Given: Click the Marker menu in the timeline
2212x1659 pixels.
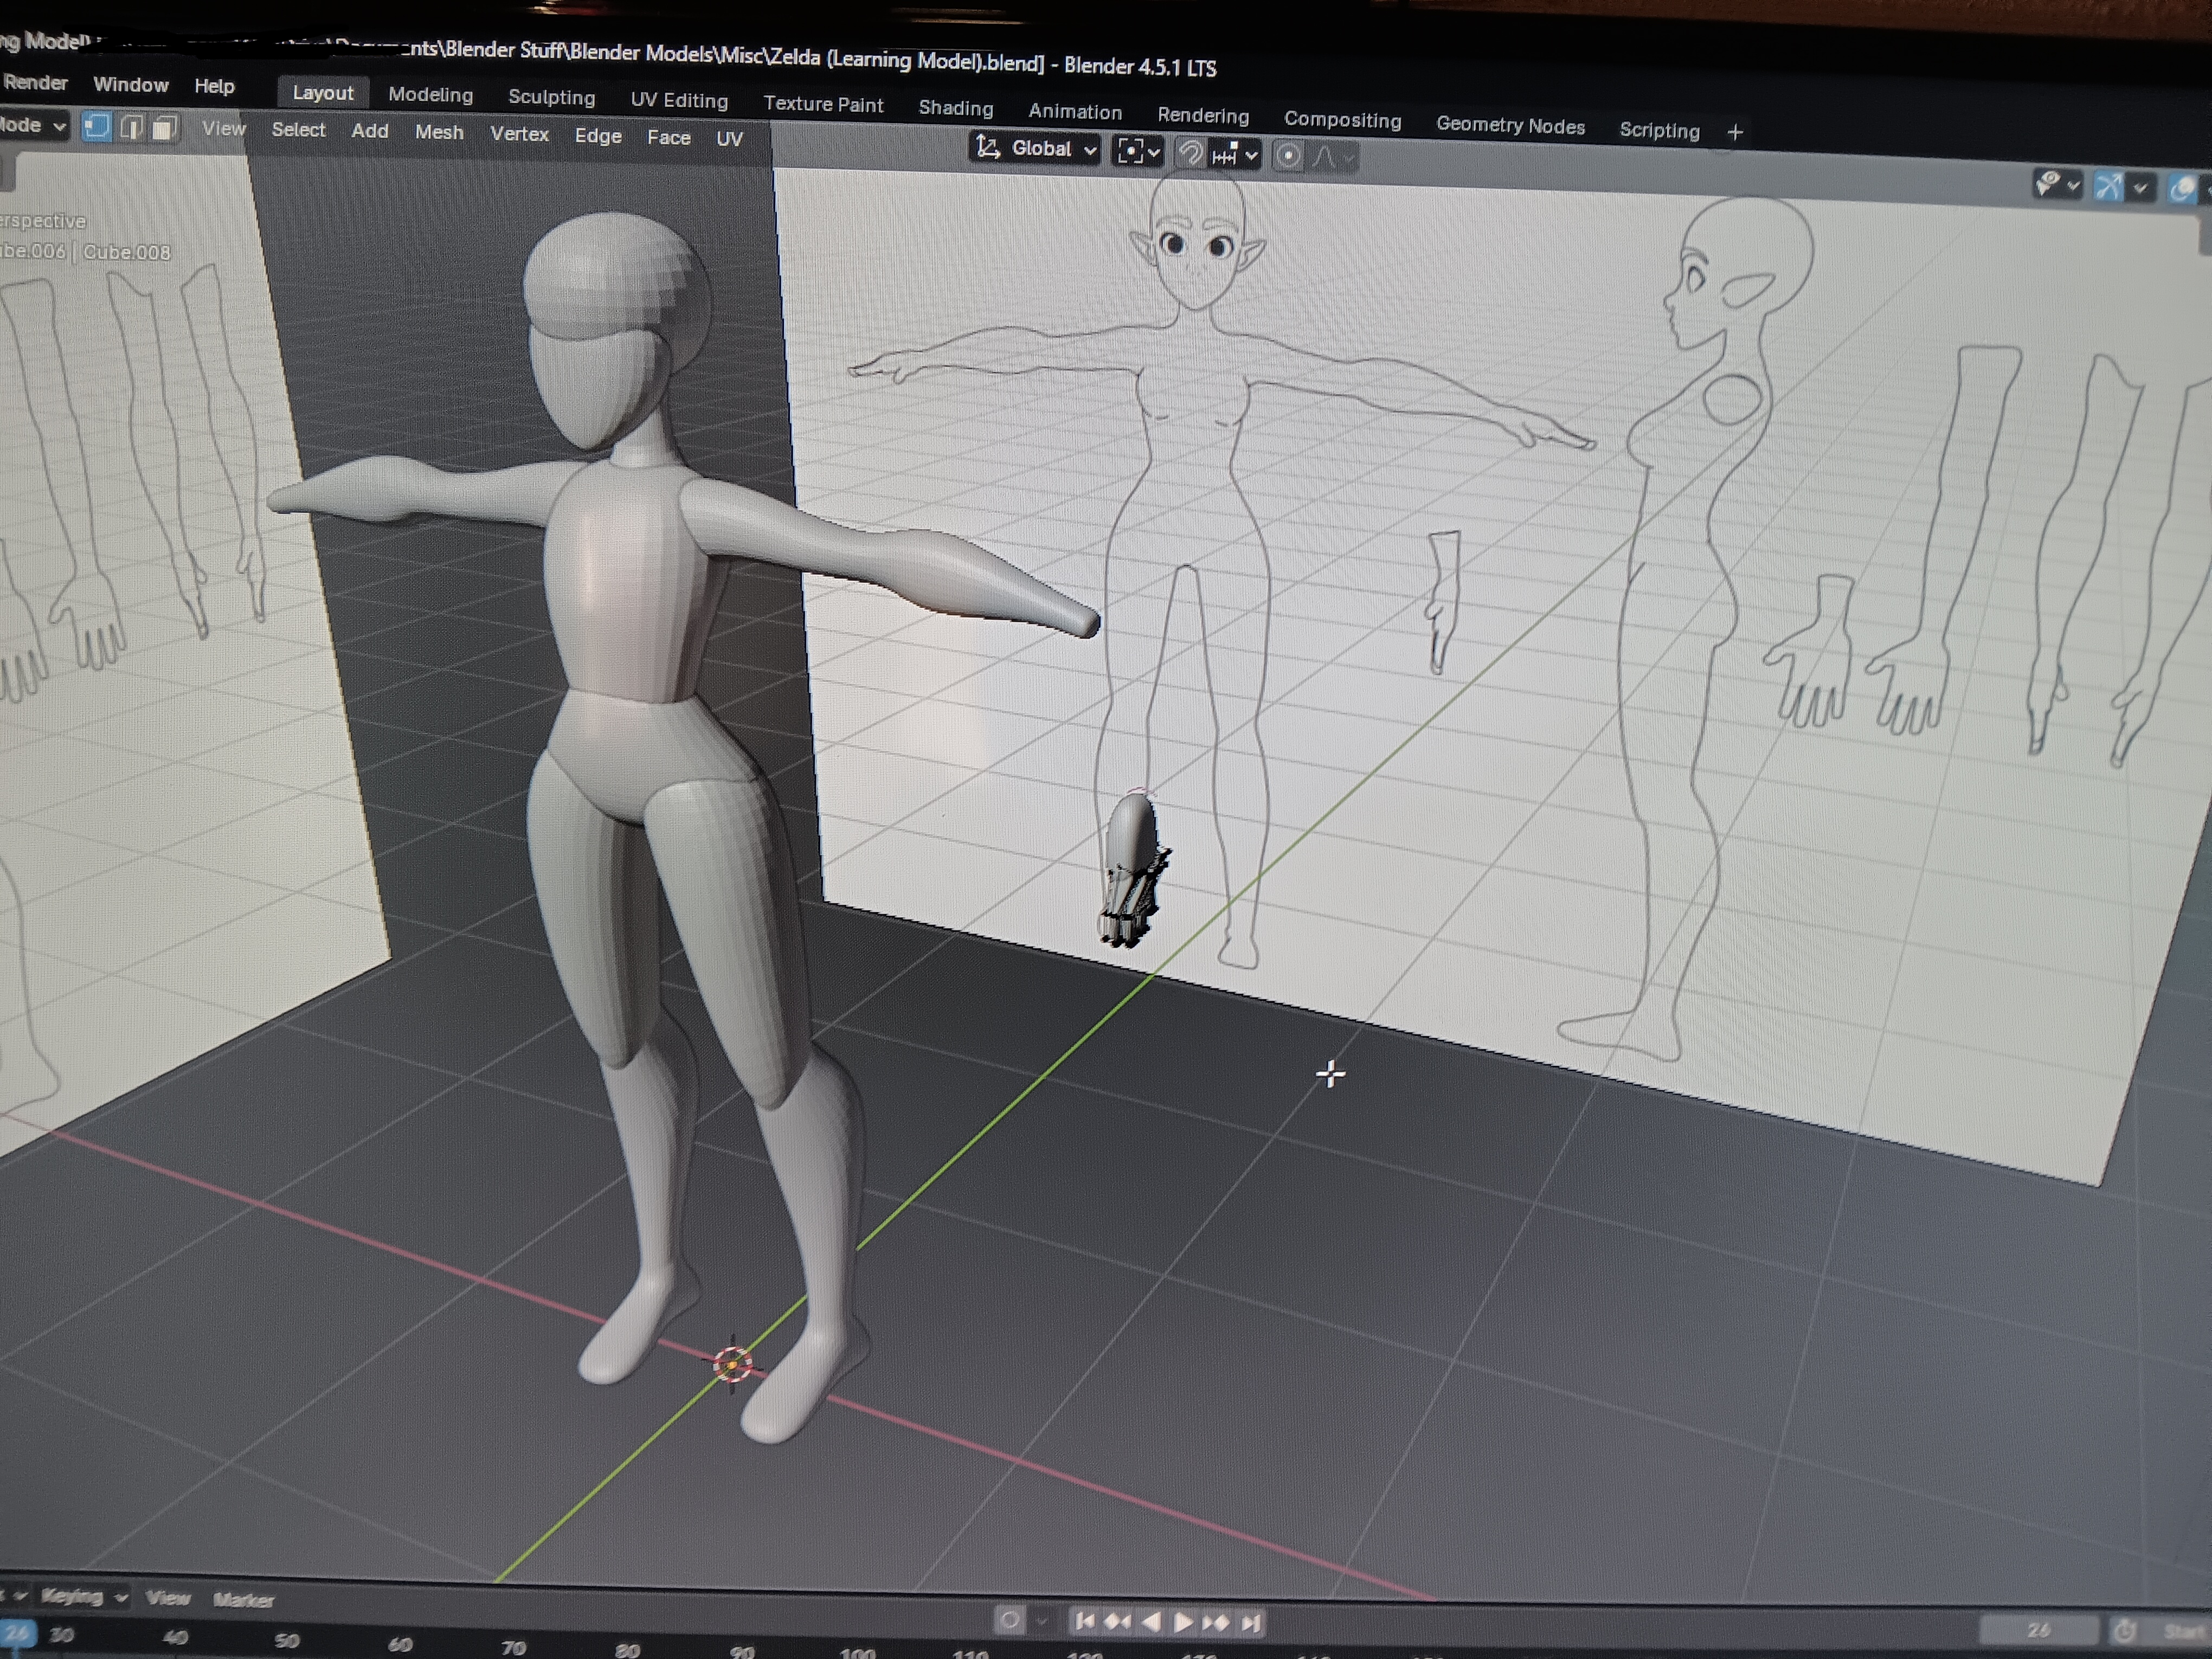Looking at the screenshot, I should coord(243,1600).
